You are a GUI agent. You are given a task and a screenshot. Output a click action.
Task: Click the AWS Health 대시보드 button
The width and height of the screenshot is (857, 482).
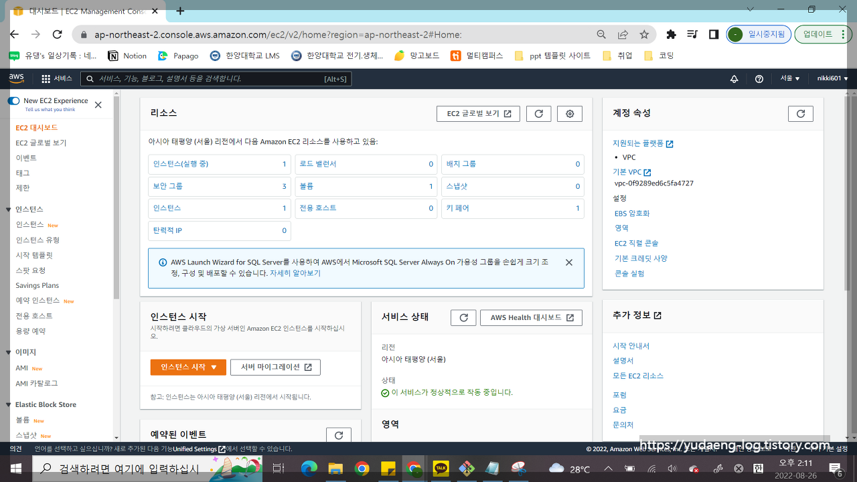click(531, 318)
